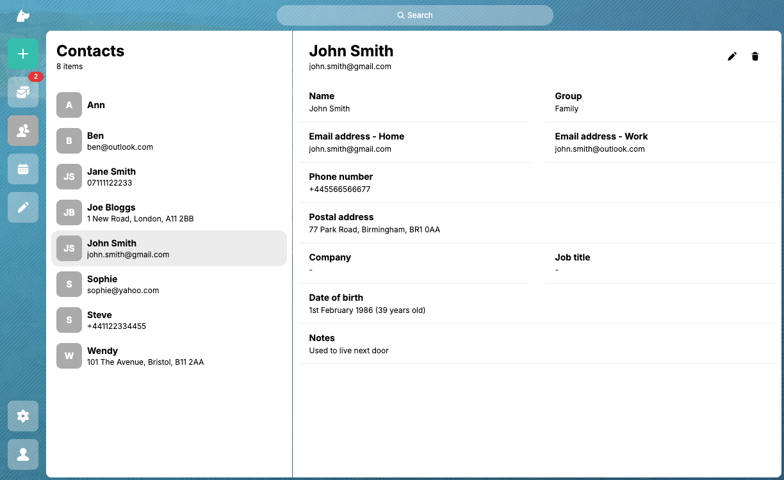Select Steve from the contacts list
Image resolution: width=784 pixels, height=480 pixels.
[x=169, y=320]
